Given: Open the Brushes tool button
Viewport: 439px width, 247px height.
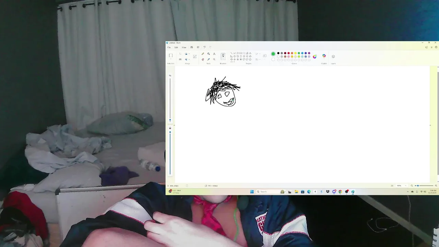Looking at the screenshot, I should [223, 56].
